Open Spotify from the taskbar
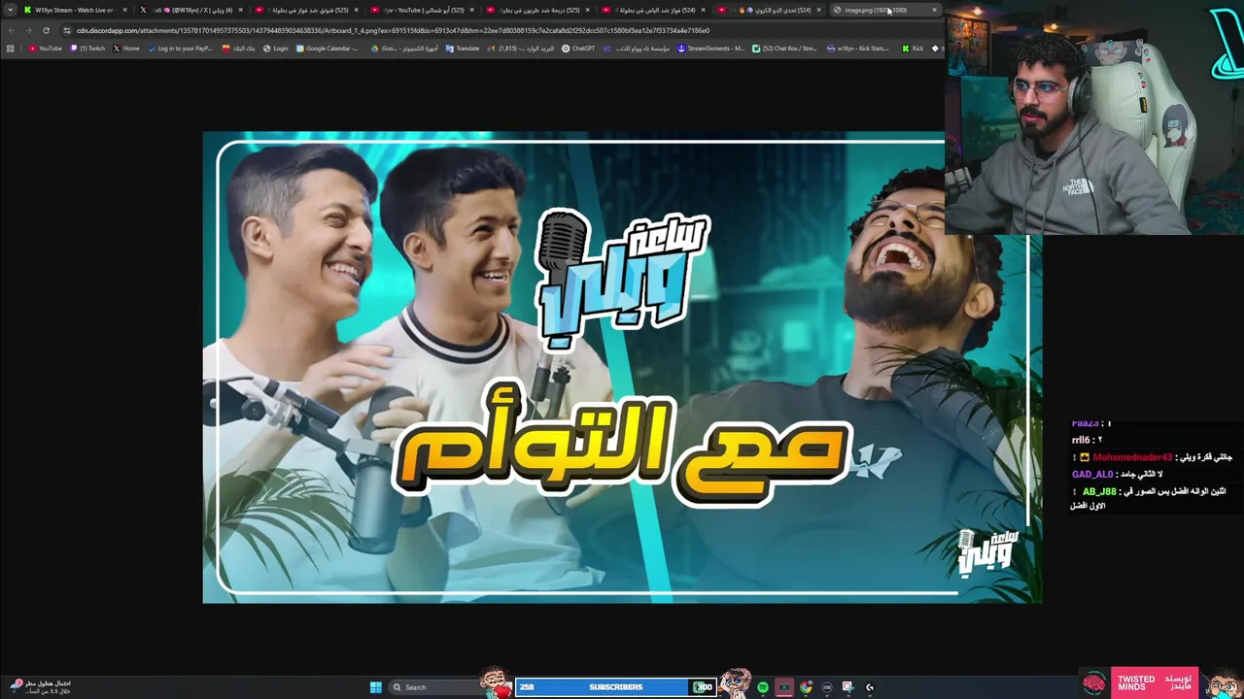 (x=763, y=687)
